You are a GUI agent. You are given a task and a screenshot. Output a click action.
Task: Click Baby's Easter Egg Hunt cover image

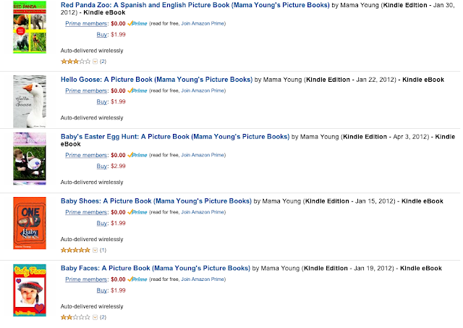pyautogui.click(x=29, y=158)
